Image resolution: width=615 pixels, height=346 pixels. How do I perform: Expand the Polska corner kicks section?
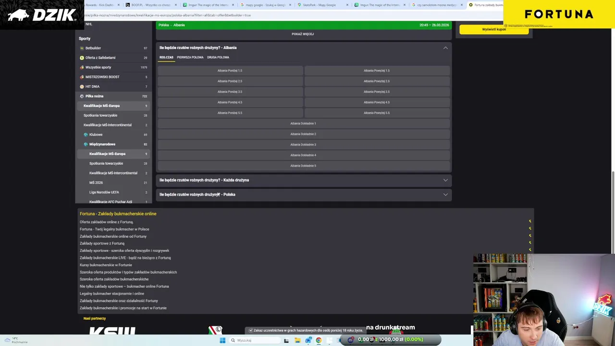(445, 195)
